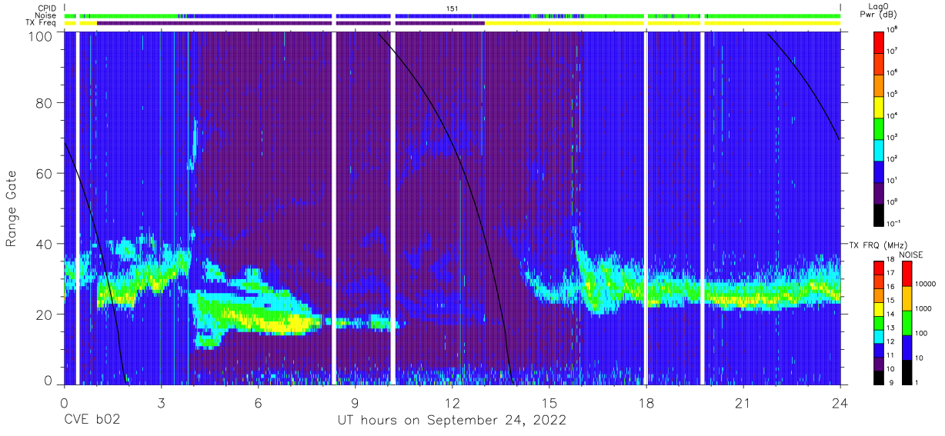Click the '80' range gate tick label
Image resolution: width=945 pixels, height=436 pixels.
45,103
